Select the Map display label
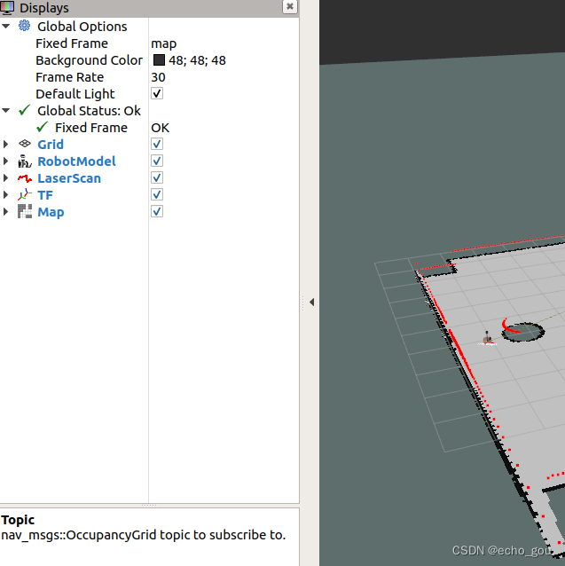 pos(51,212)
